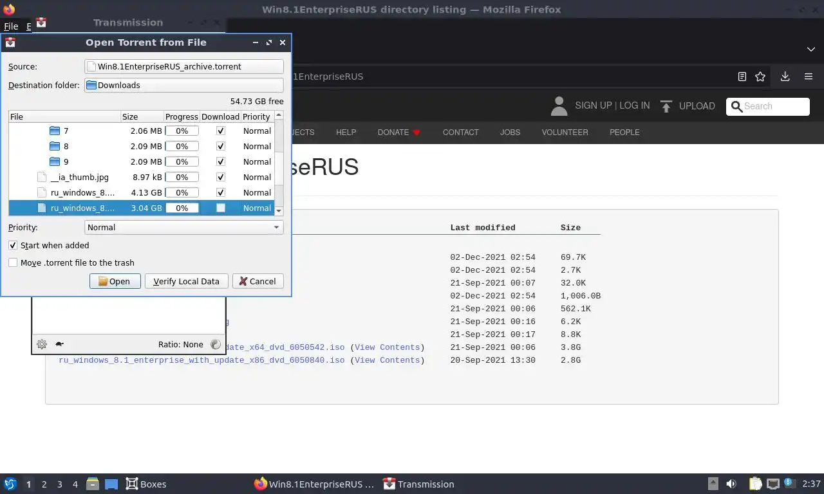Click the notification tray icon with blue badge
Screen dimensions: 824x494
(790, 484)
